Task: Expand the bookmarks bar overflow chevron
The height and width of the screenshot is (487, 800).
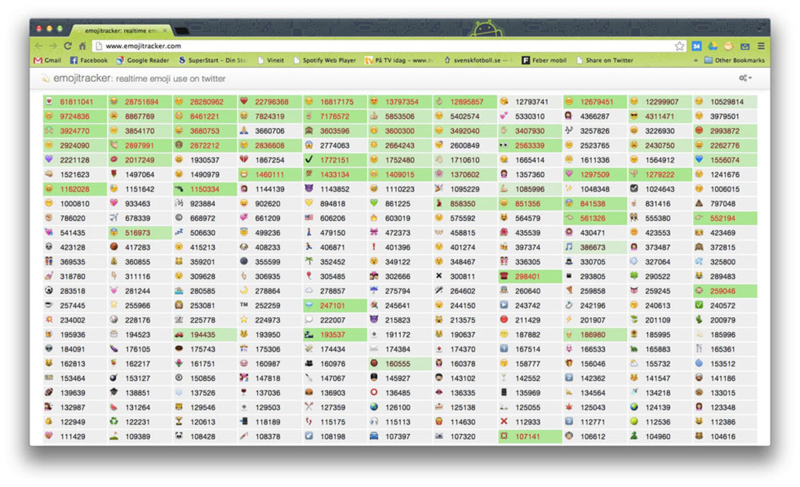Action: (x=696, y=61)
